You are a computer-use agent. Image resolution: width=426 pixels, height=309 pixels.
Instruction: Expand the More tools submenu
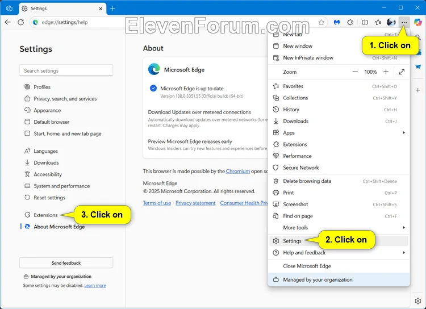[x=339, y=227]
